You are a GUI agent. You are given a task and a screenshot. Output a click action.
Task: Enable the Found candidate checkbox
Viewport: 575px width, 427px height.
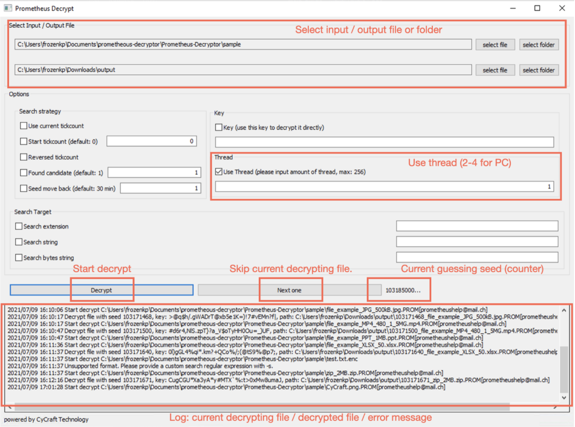24,172
